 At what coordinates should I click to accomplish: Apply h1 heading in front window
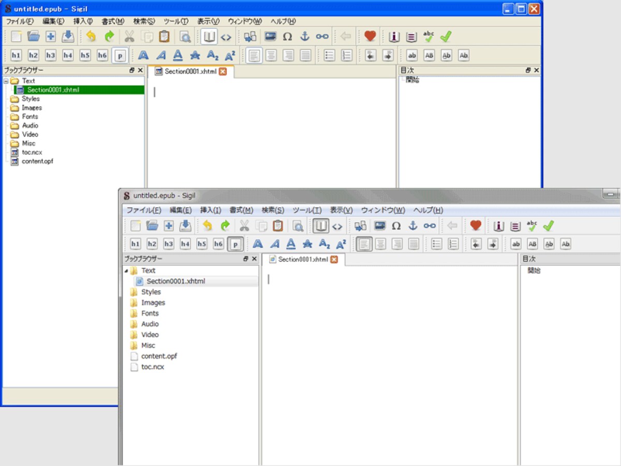point(136,244)
